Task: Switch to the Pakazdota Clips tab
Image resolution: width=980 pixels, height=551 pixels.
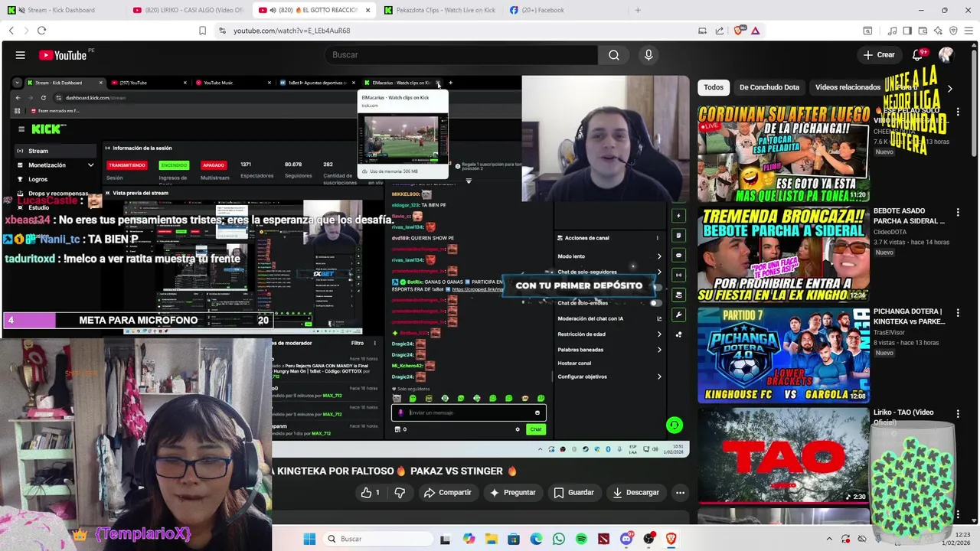Action: [x=440, y=10]
